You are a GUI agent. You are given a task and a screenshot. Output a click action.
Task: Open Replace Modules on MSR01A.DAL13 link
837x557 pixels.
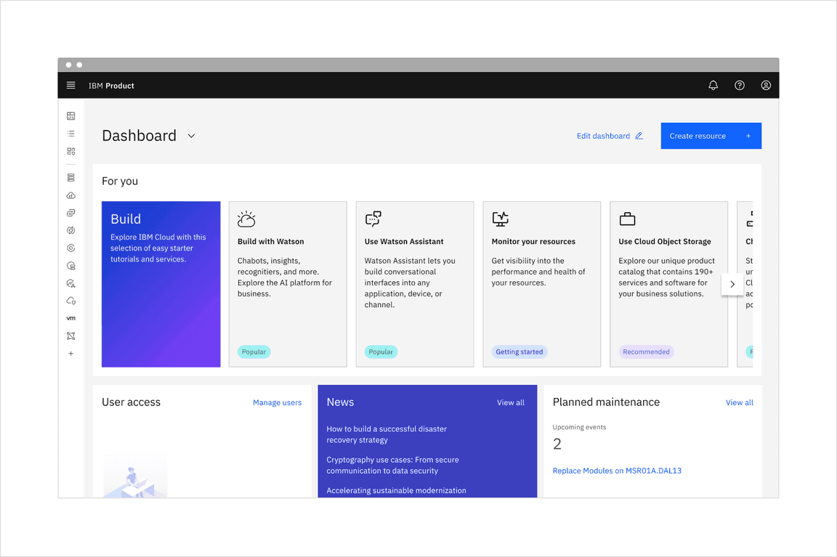[616, 471]
